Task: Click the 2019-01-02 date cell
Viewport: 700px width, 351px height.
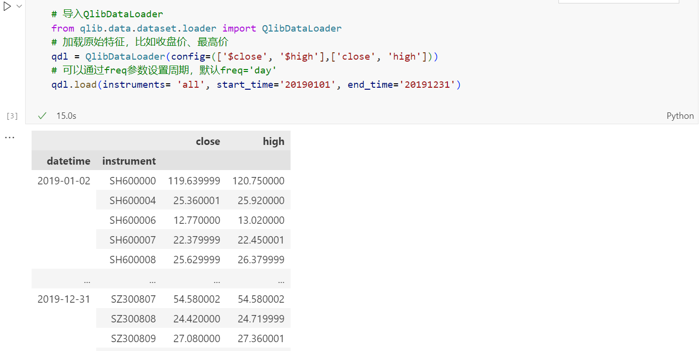Action: coord(64,181)
